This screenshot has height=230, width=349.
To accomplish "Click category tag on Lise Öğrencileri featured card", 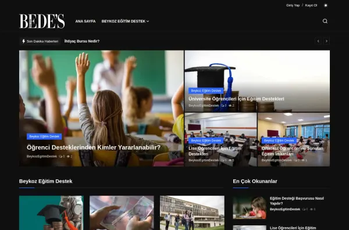I will point(206,140).
